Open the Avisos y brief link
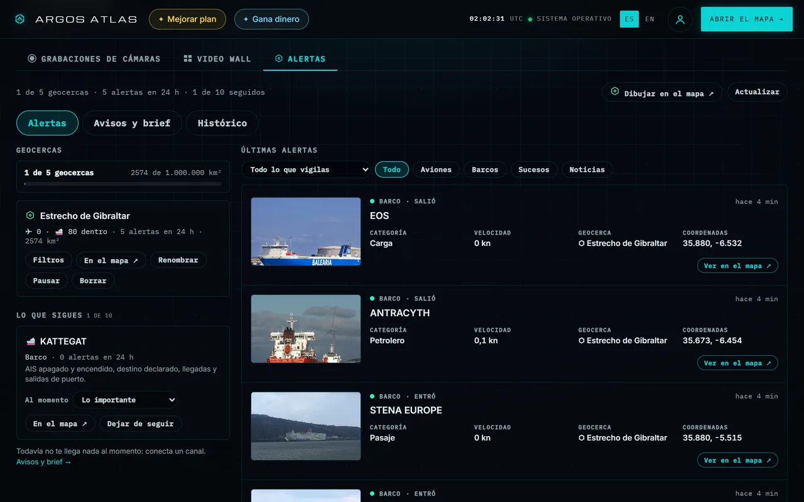 (43, 462)
